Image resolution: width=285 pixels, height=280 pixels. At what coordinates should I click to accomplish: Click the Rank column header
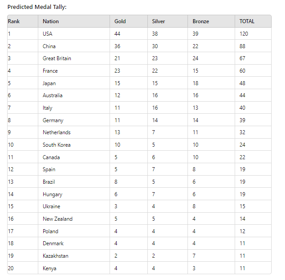tap(14, 21)
